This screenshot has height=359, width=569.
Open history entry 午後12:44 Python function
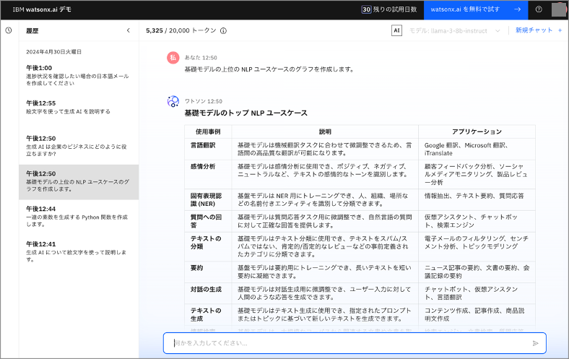tap(79, 217)
